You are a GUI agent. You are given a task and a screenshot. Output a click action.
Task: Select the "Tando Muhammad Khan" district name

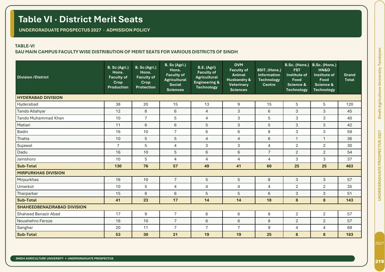[40, 118]
